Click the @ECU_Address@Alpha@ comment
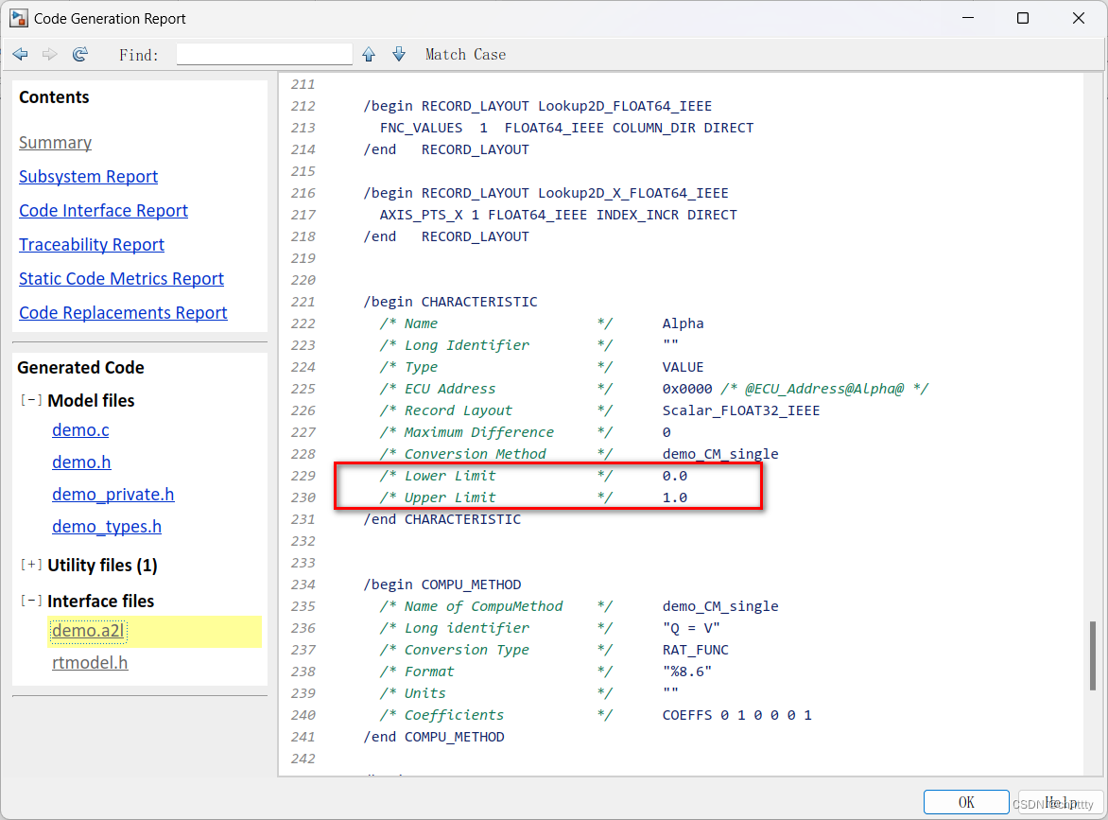The width and height of the screenshot is (1108, 820). [824, 389]
